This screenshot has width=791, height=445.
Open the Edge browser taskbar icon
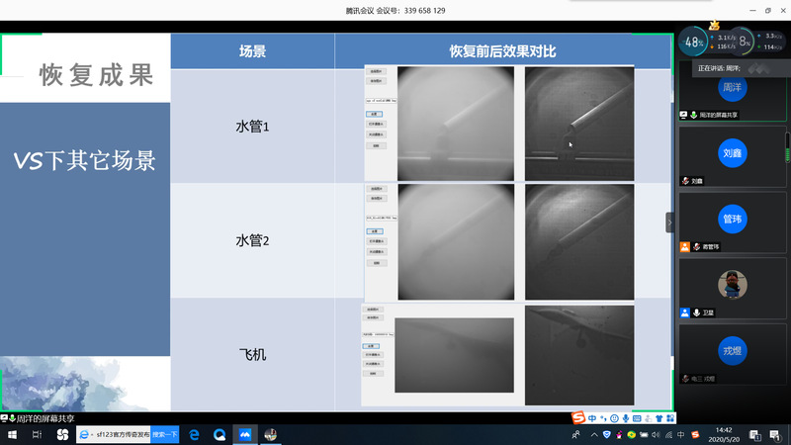point(194,434)
